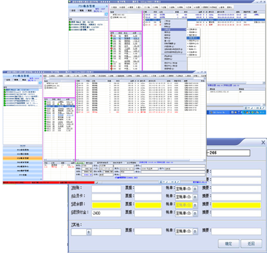Collapse the sidebar using the header arrow in the middle window
The image size is (267, 253).
click(x=41, y=76)
